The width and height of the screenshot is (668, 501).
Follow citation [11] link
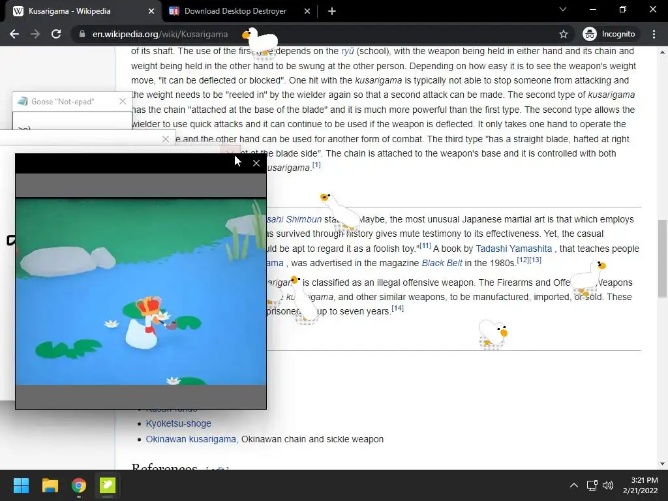click(425, 246)
